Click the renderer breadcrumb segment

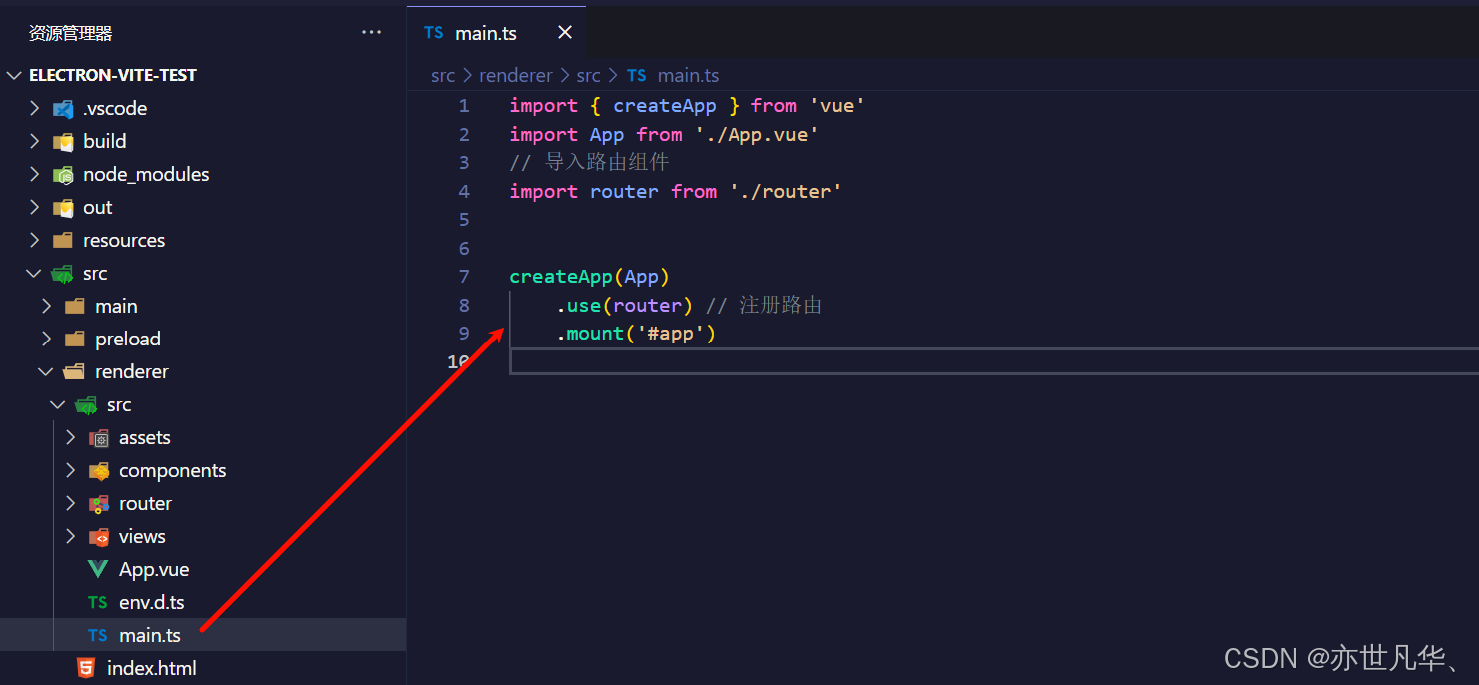[x=516, y=75]
